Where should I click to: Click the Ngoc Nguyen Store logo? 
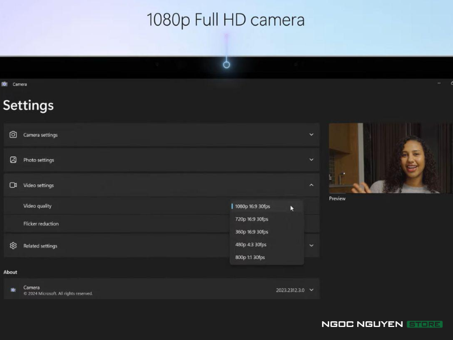point(382,324)
